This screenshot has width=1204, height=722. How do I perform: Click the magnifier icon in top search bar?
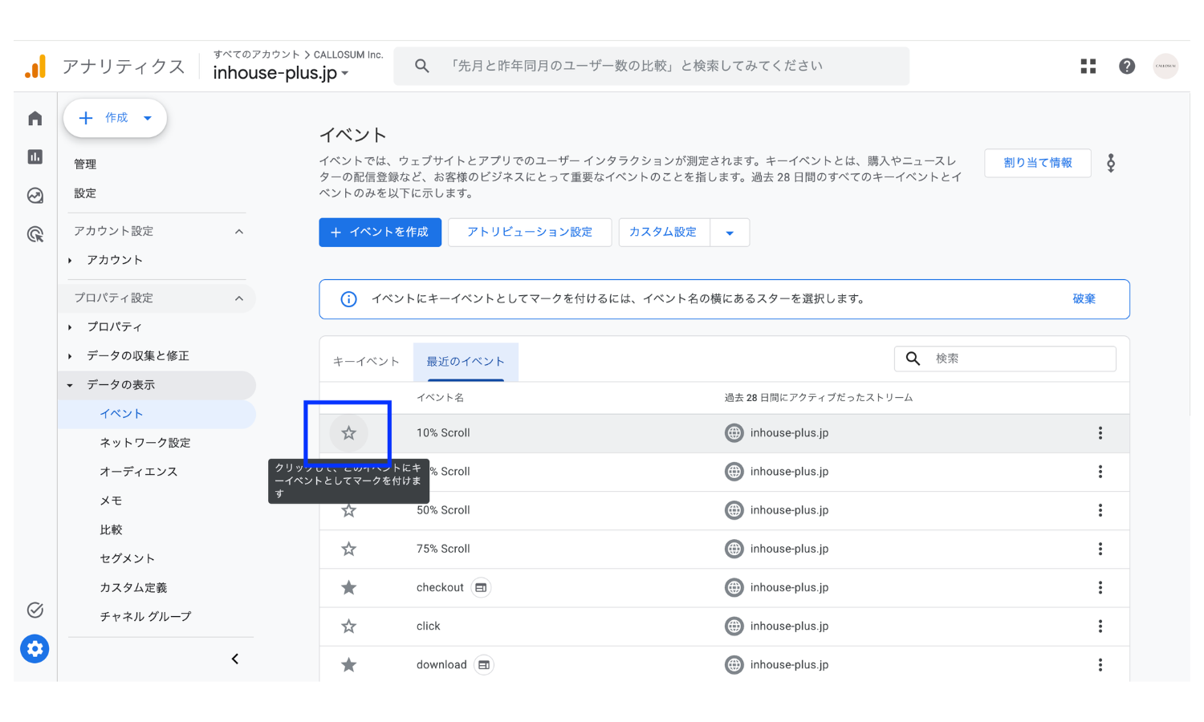click(421, 66)
